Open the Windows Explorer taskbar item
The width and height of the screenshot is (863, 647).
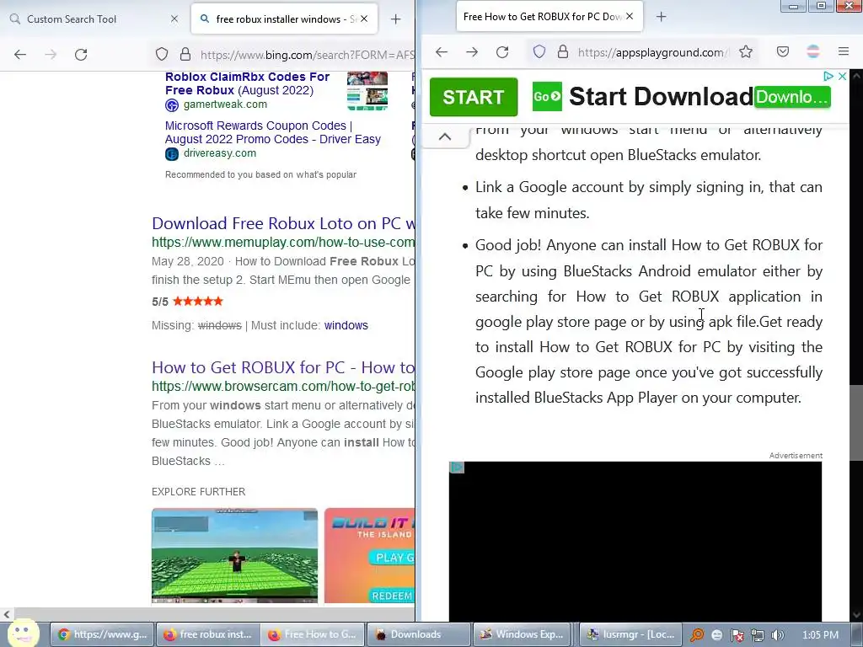(523, 634)
